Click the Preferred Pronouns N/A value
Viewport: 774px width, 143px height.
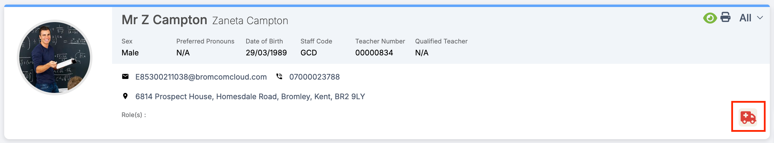[183, 53]
